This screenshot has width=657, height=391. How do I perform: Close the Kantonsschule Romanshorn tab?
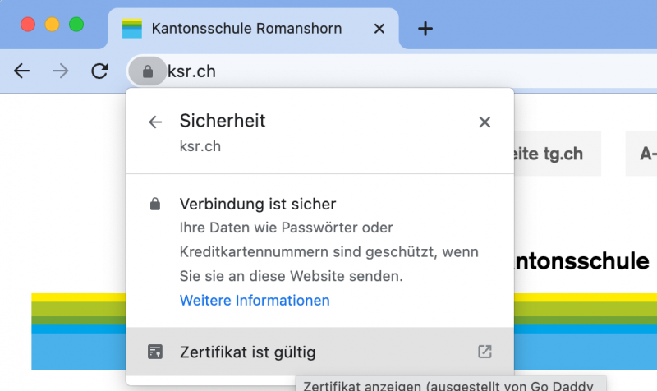pyautogui.click(x=379, y=29)
